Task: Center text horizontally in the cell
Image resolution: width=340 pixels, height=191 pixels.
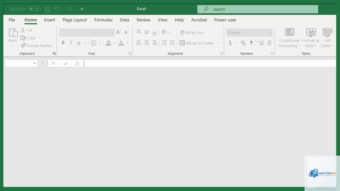Action: click(146, 43)
